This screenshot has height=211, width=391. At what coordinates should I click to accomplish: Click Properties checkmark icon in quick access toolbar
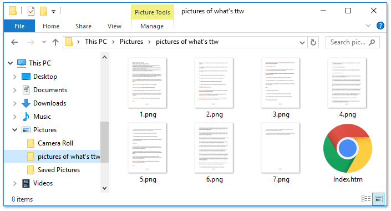point(31,11)
